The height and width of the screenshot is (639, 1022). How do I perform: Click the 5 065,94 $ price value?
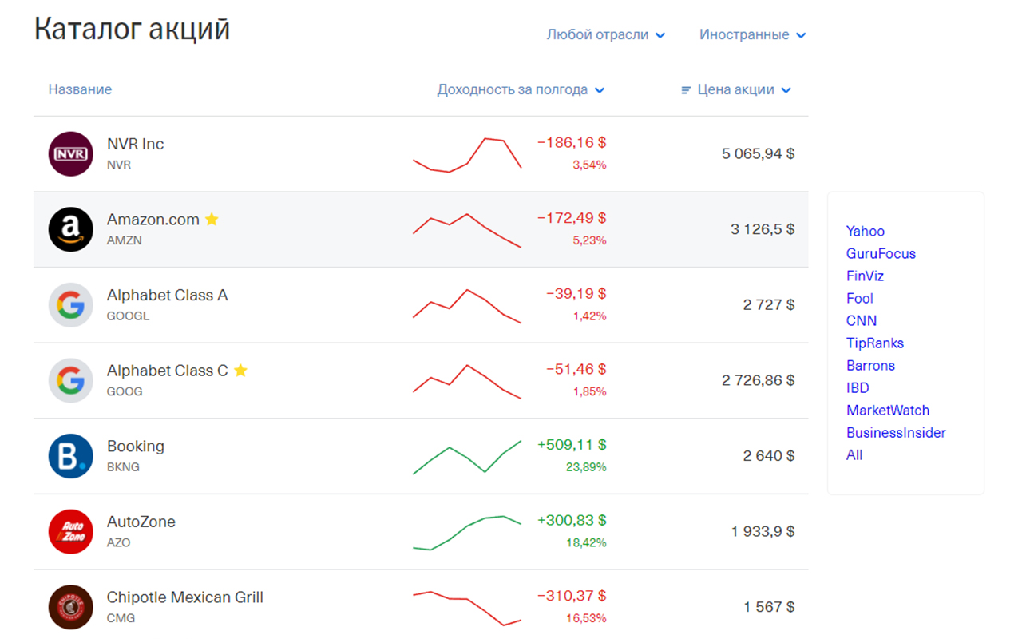(759, 153)
